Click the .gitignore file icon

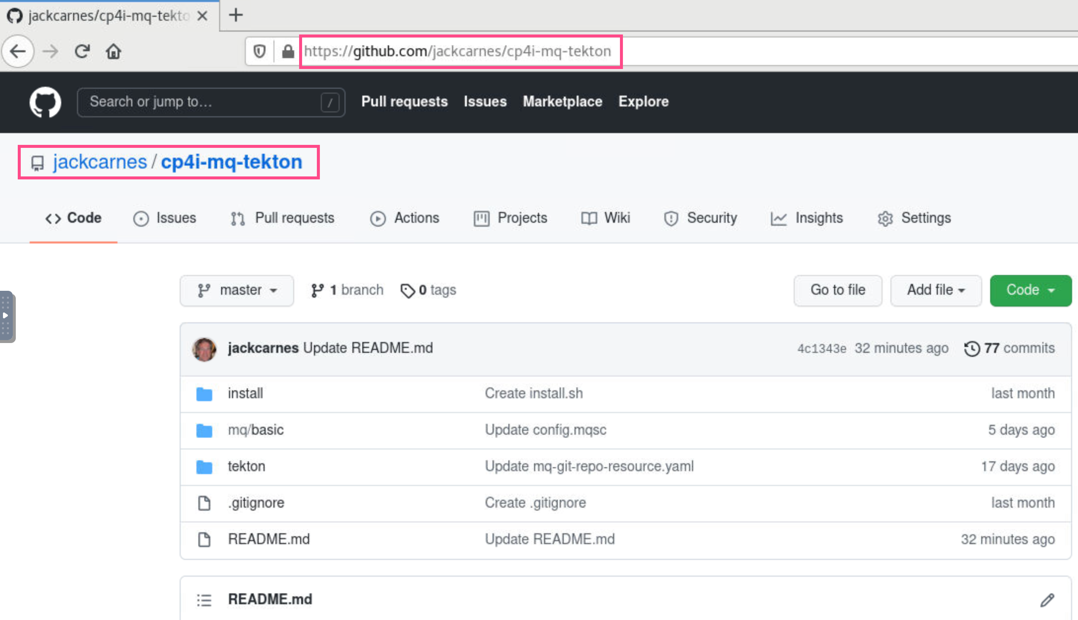[204, 503]
